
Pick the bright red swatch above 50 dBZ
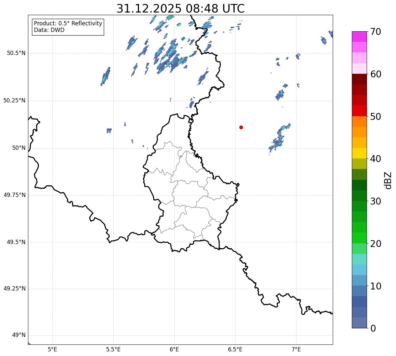coord(359,111)
